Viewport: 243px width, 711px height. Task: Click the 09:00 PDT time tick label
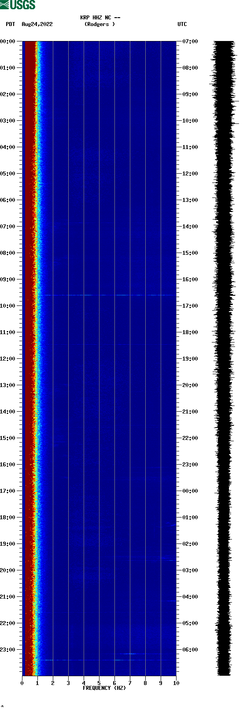8,279
